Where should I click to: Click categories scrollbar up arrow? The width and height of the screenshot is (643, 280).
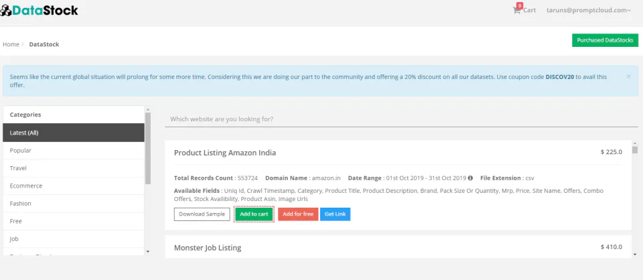point(148,109)
